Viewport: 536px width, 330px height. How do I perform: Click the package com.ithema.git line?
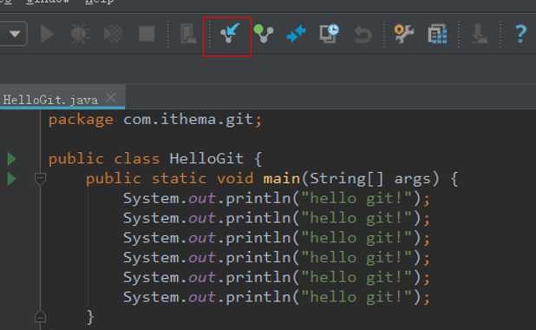[x=155, y=120]
